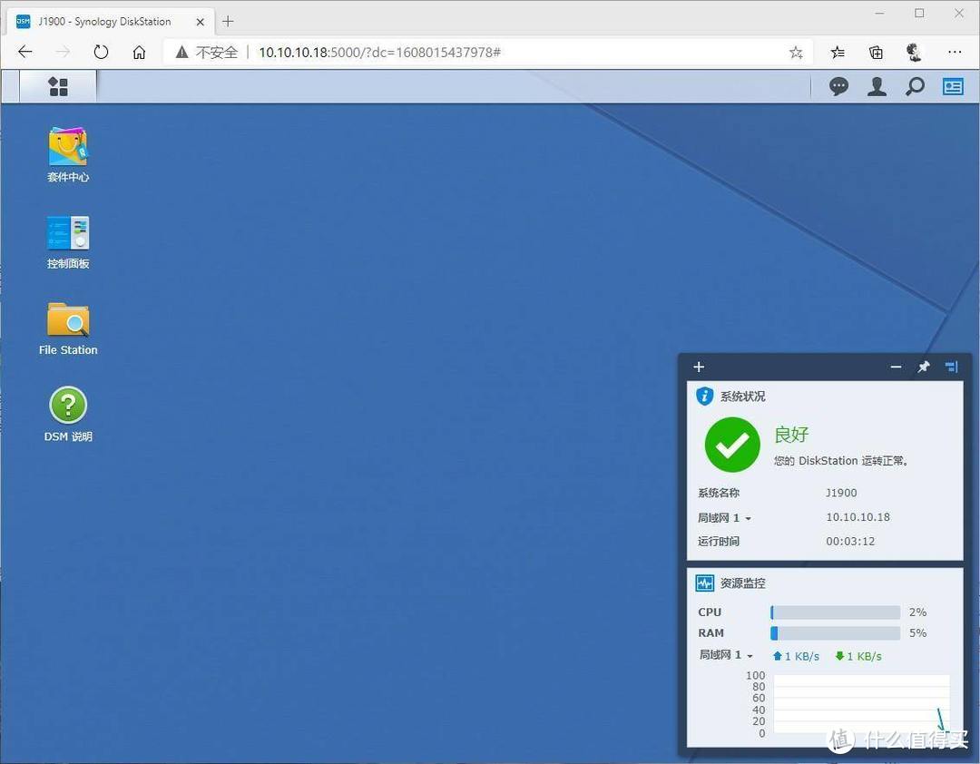The width and height of the screenshot is (980, 764).
Task: Open browser home page icon
Action: 139,52
